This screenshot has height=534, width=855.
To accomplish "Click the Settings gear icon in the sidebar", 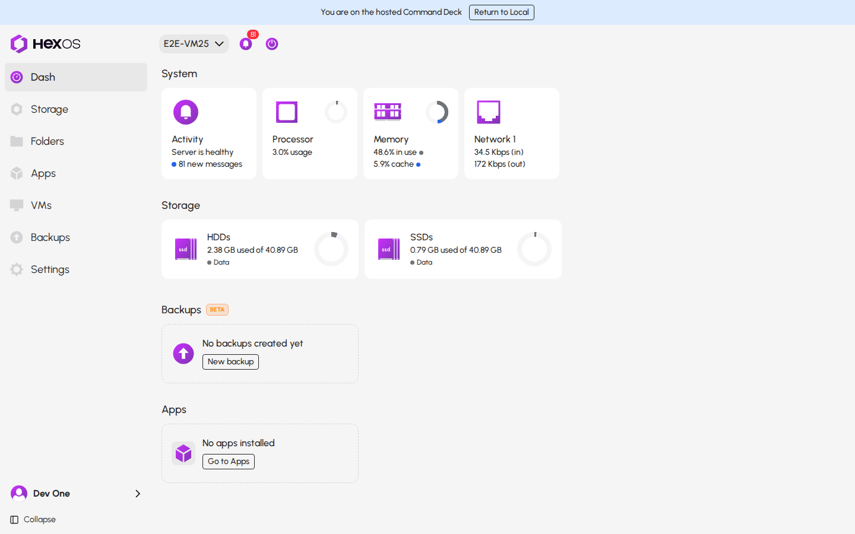I will point(17,269).
